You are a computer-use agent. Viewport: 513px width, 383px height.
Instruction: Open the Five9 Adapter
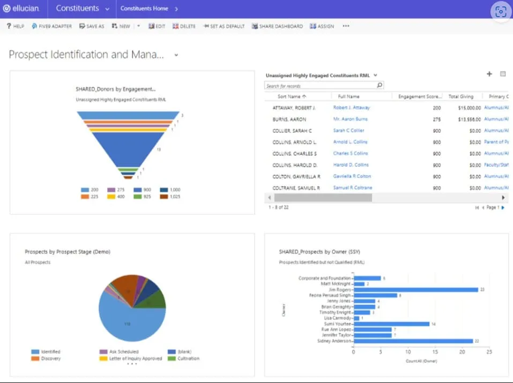point(51,26)
